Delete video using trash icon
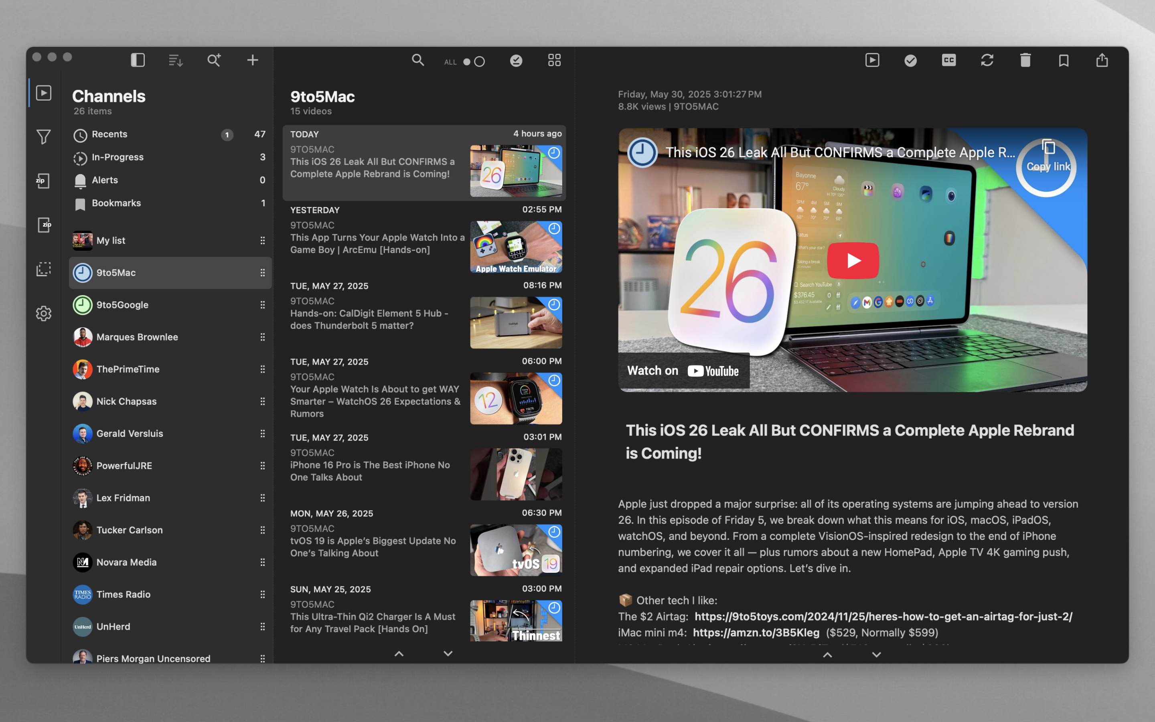The image size is (1155, 722). (1025, 60)
